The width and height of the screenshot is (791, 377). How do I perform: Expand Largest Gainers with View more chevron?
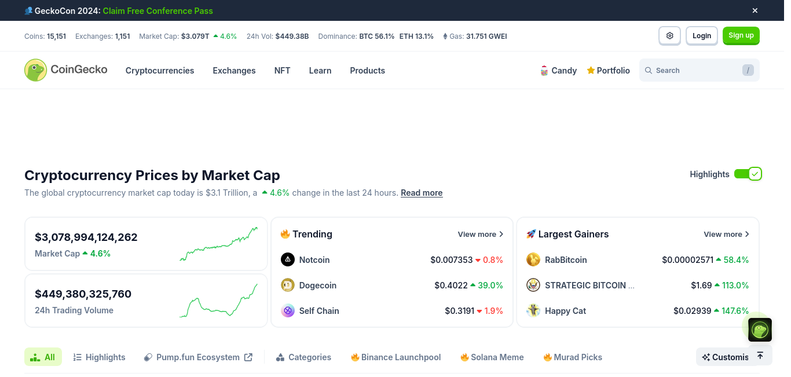click(x=726, y=234)
